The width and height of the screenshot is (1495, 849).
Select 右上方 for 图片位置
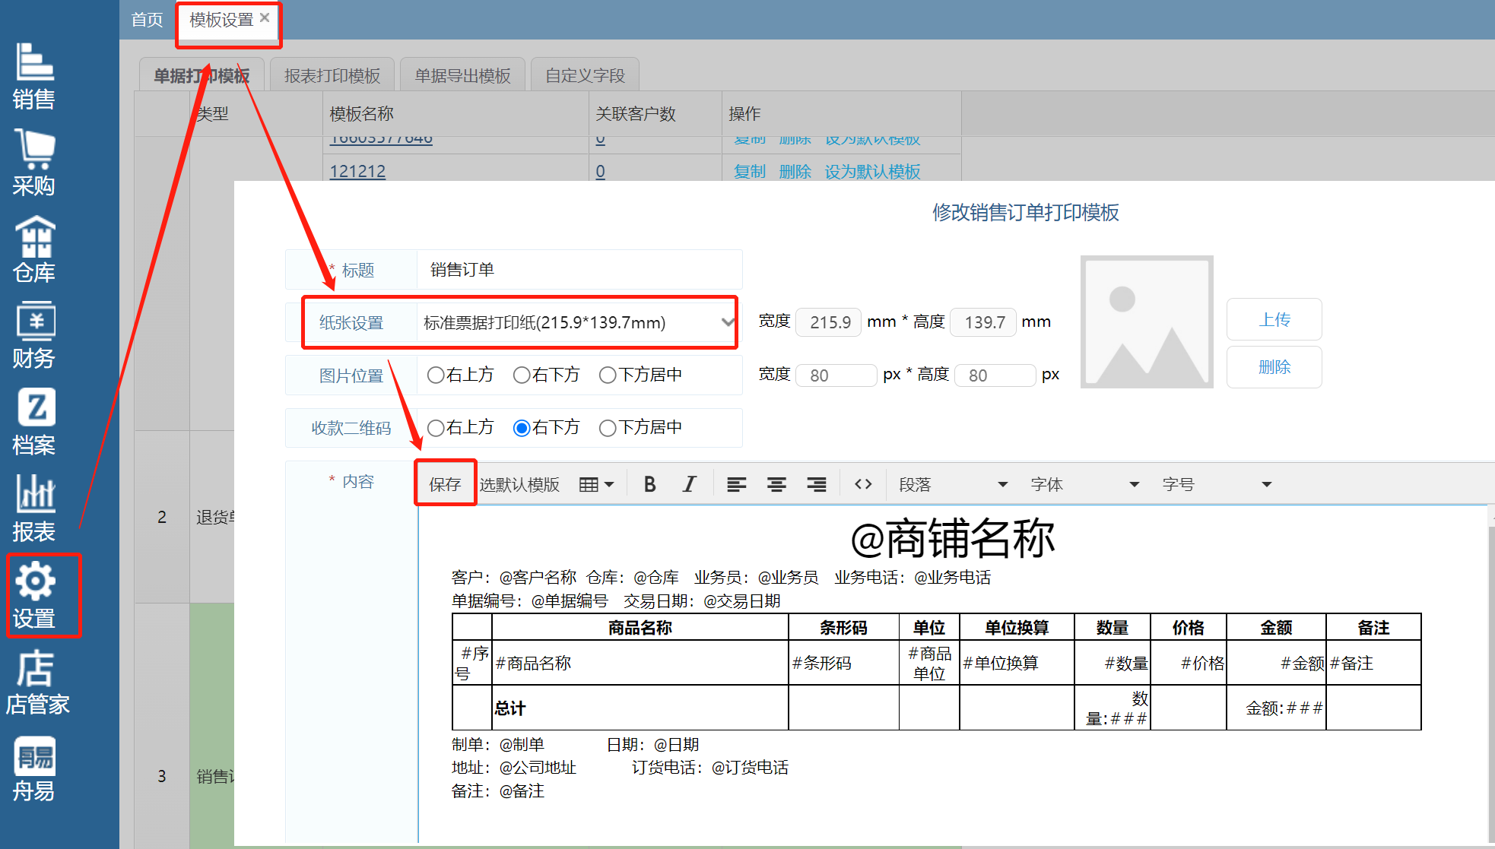point(436,375)
